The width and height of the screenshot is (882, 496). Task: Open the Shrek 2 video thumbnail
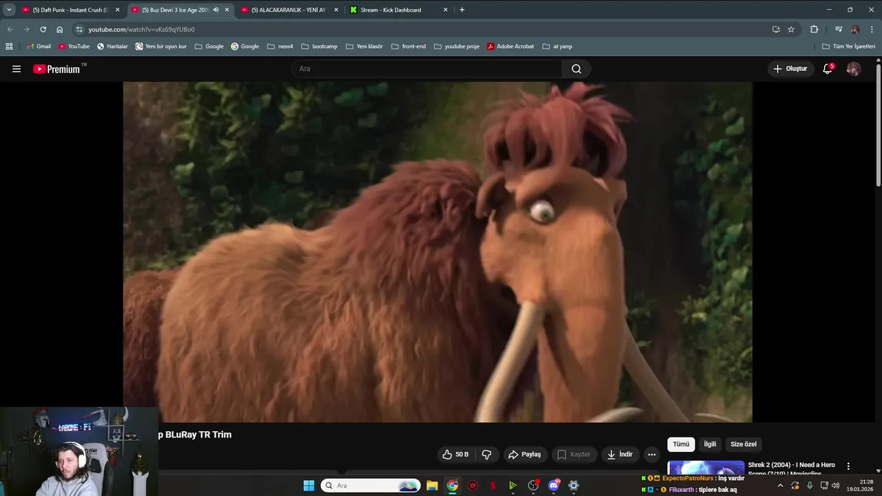(706, 468)
